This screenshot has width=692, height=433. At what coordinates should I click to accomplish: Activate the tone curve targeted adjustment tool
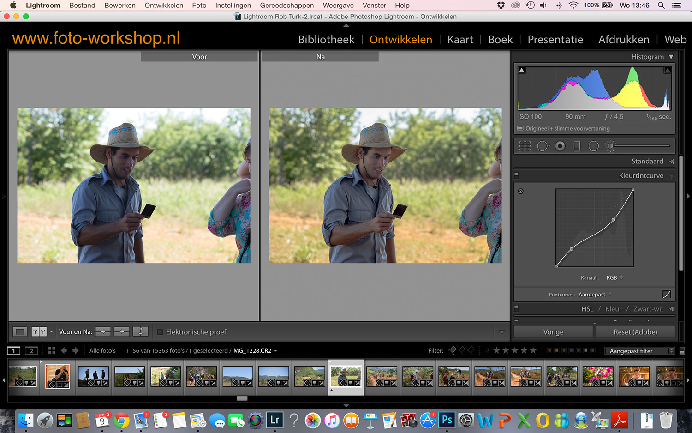521,191
